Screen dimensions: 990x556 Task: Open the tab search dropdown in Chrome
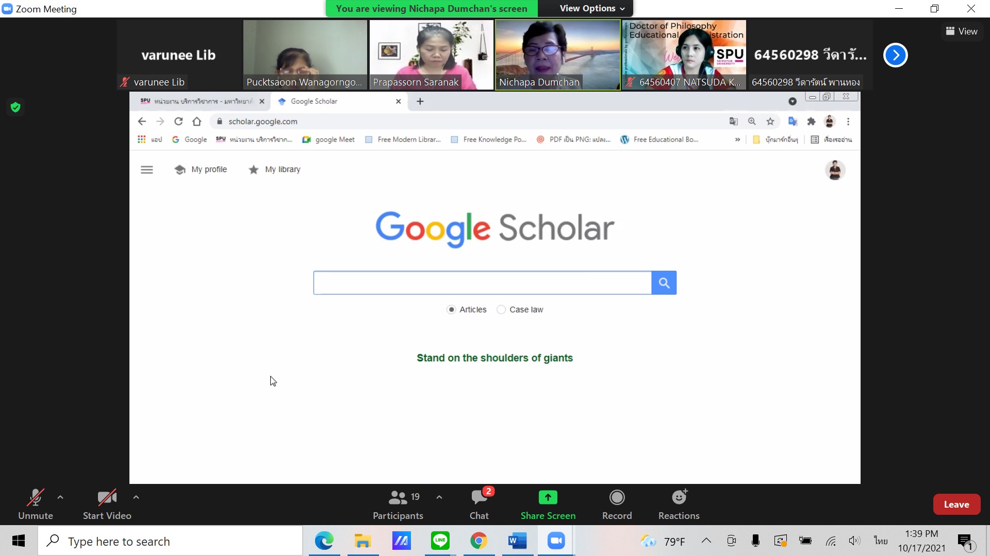coord(793,101)
